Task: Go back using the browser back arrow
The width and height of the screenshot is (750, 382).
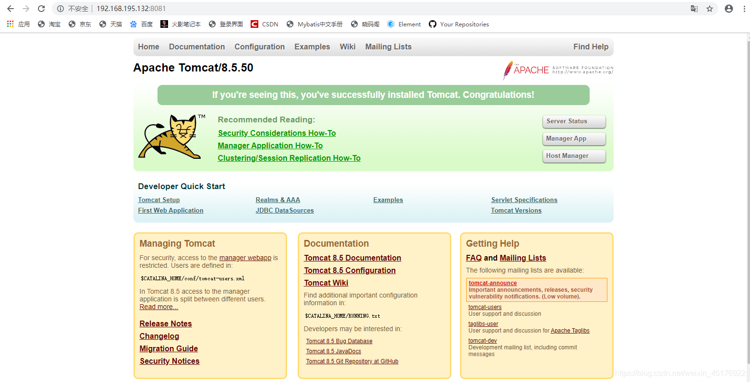Action: click(11, 9)
